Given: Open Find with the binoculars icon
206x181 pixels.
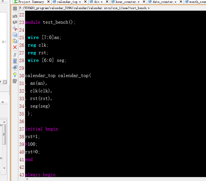Looking at the screenshot, I should 15,67.
